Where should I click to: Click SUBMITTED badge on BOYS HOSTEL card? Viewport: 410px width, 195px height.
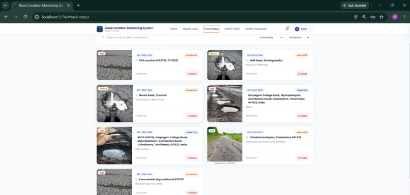tap(192, 133)
